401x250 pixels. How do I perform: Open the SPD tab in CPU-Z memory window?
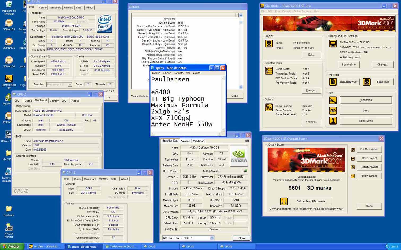pyautogui.click(x=114, y=179)
